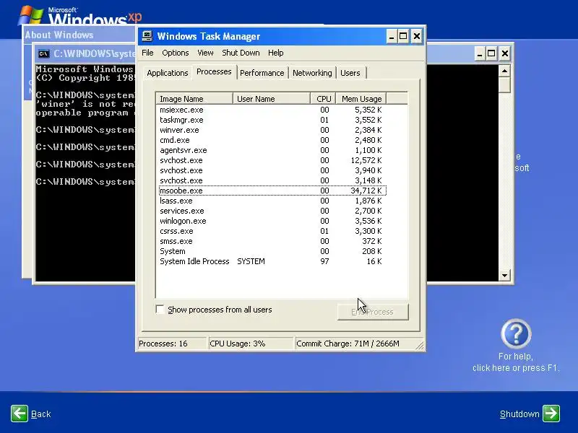Screen dimensions: 578x433
Task: Click the green Shutdown arrow icon
Action: pos(551,414)
